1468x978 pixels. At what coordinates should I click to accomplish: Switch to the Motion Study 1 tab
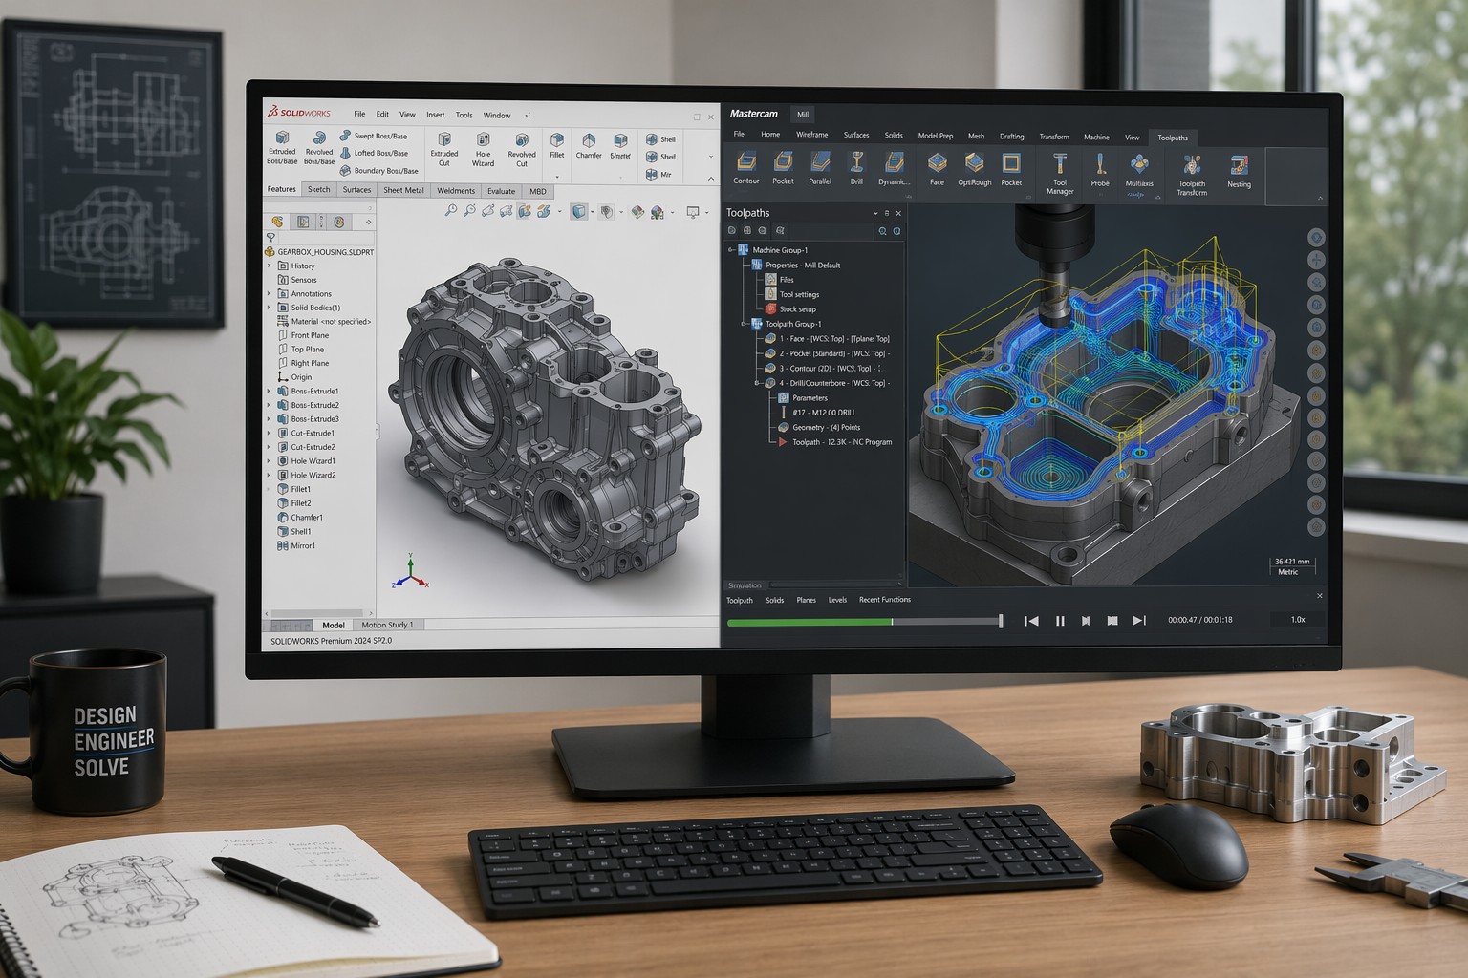[388, 626]
